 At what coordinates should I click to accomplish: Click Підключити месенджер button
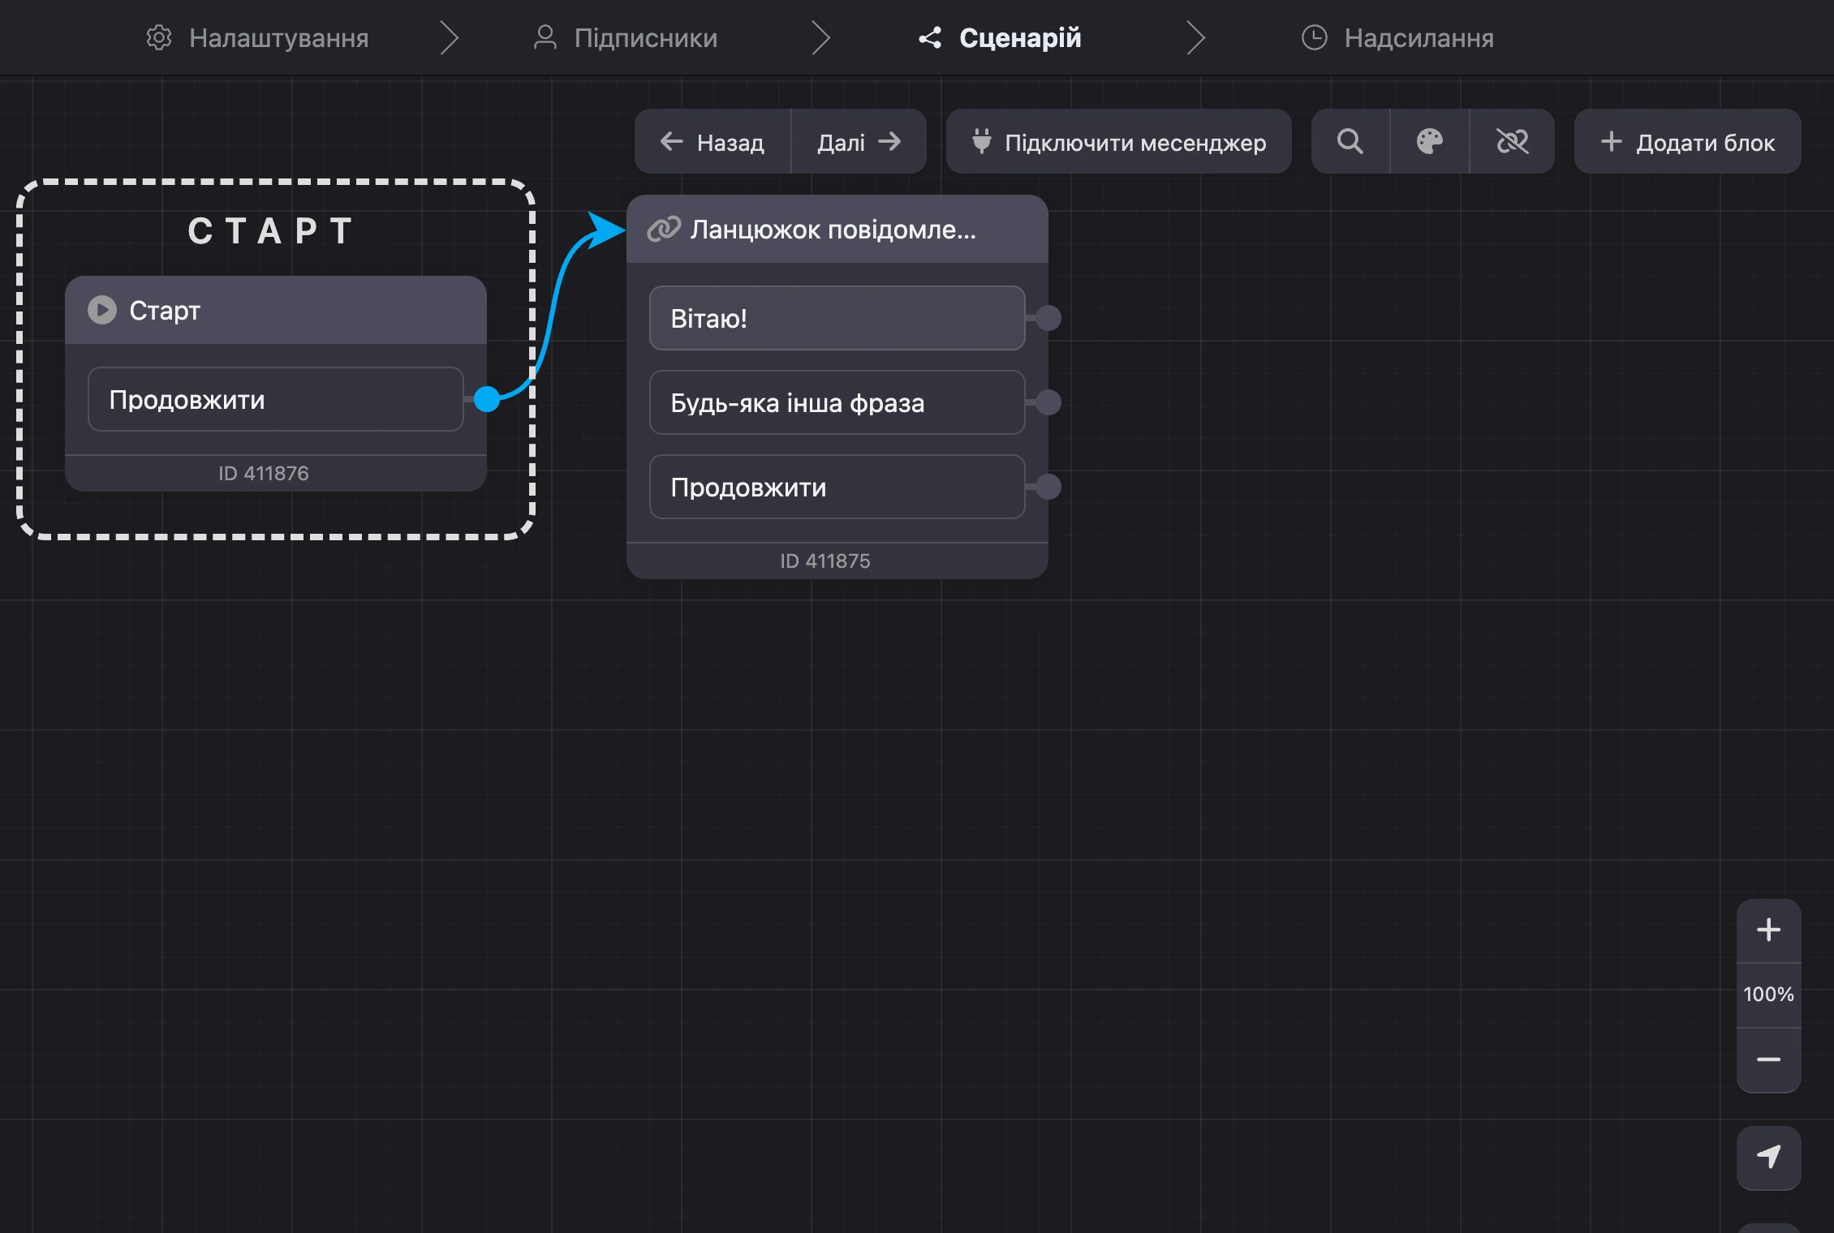tap(1119, 142)
